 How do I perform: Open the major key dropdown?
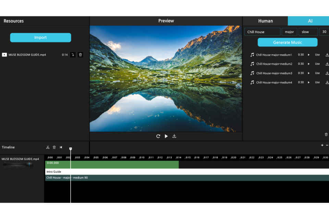[289, 32]
